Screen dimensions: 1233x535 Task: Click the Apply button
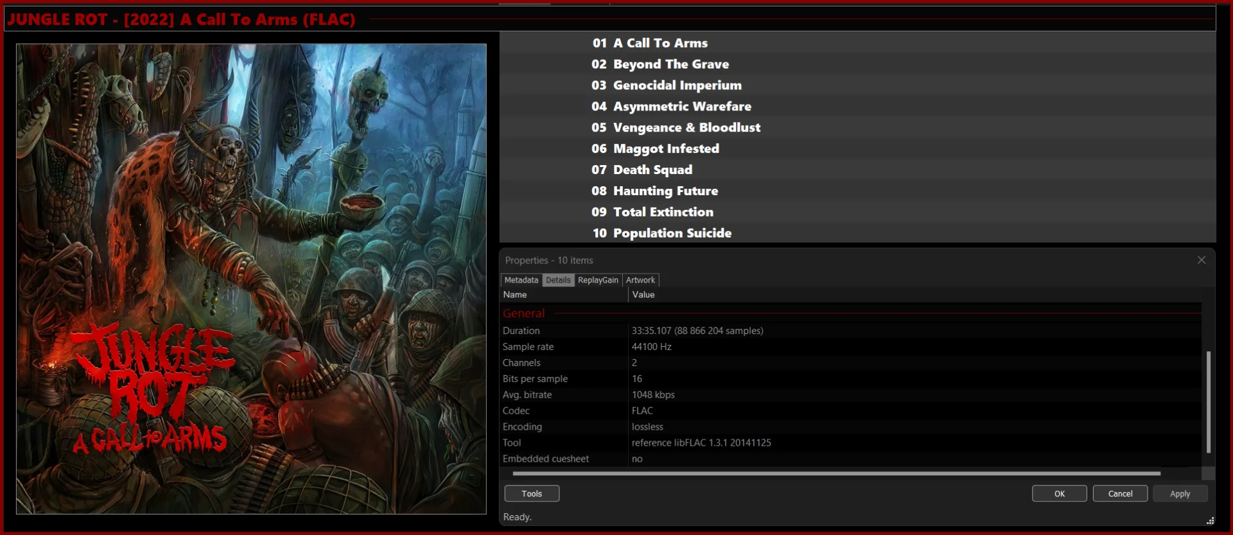1180,493
